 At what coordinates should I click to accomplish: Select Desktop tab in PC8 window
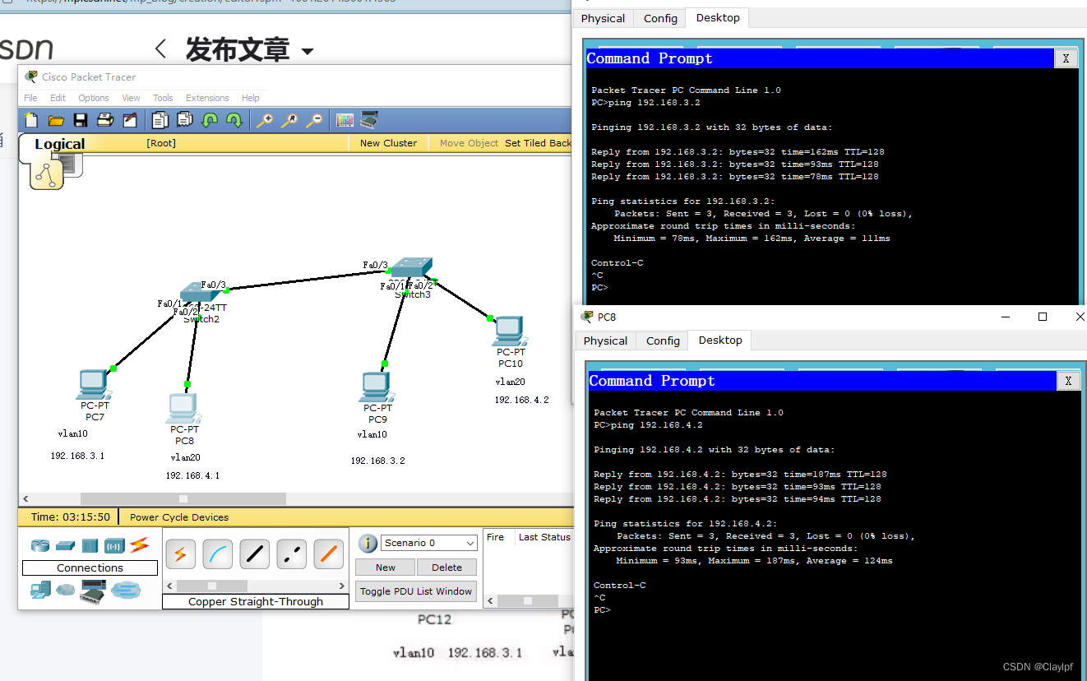coord(720,340)
